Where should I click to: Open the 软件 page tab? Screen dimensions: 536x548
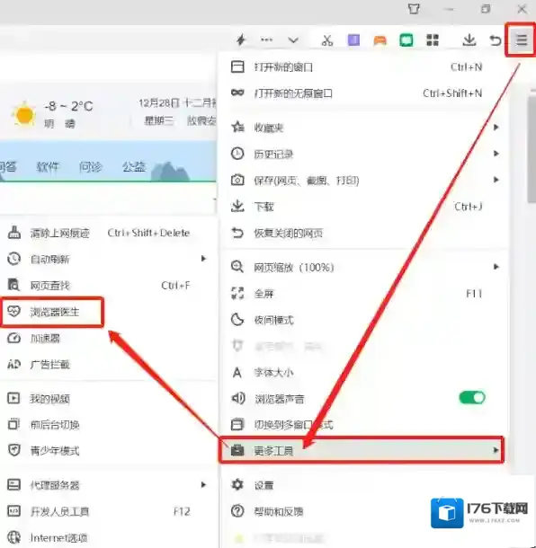48,167
